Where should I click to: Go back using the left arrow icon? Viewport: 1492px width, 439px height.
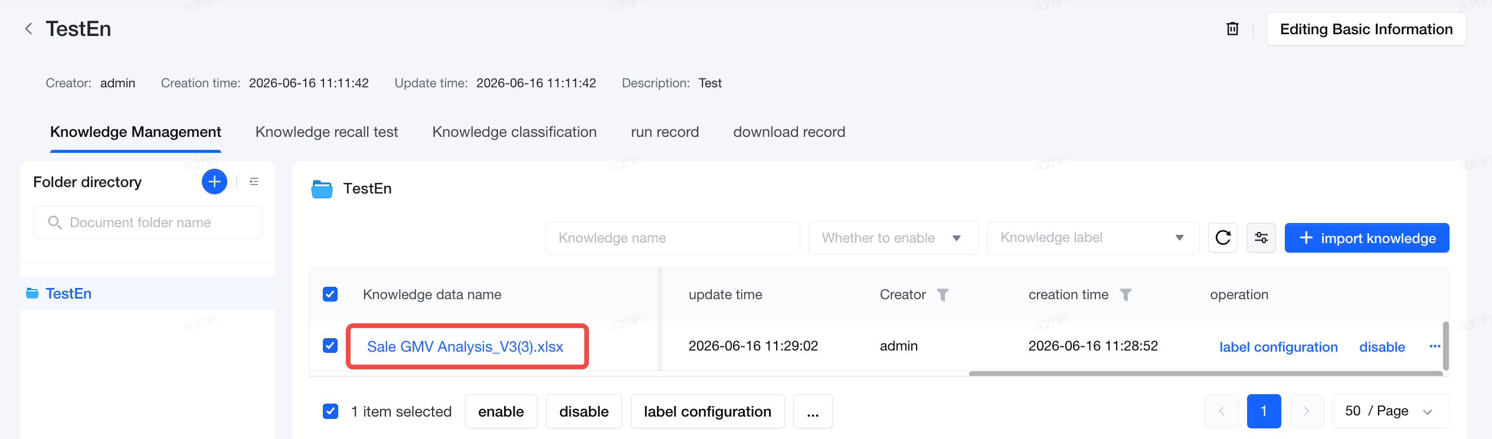28,29
